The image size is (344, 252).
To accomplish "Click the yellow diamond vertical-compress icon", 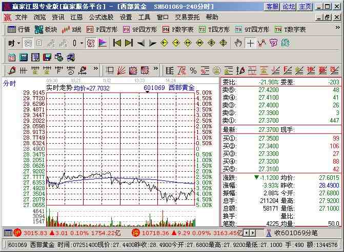I will click(212, 43).
